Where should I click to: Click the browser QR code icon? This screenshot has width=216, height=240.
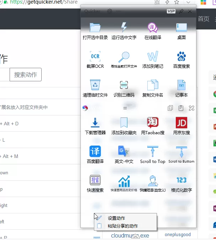[157, 2]
